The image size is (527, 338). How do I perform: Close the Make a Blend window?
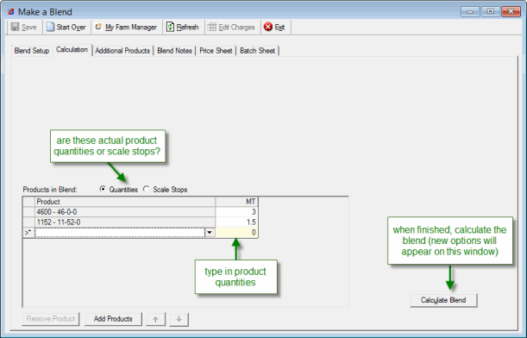[511, 12]
